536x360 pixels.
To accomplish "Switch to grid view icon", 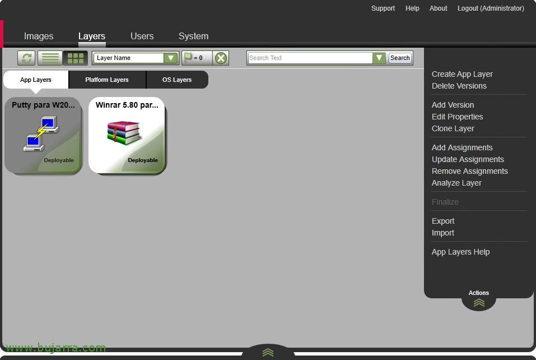I will tap(76, 58).
